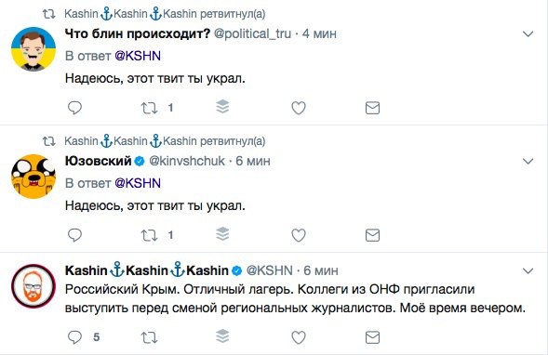This screenshot has height=355, width=548.
Task: Retweet the @political_tru tweet
Action: coord(149,108)
